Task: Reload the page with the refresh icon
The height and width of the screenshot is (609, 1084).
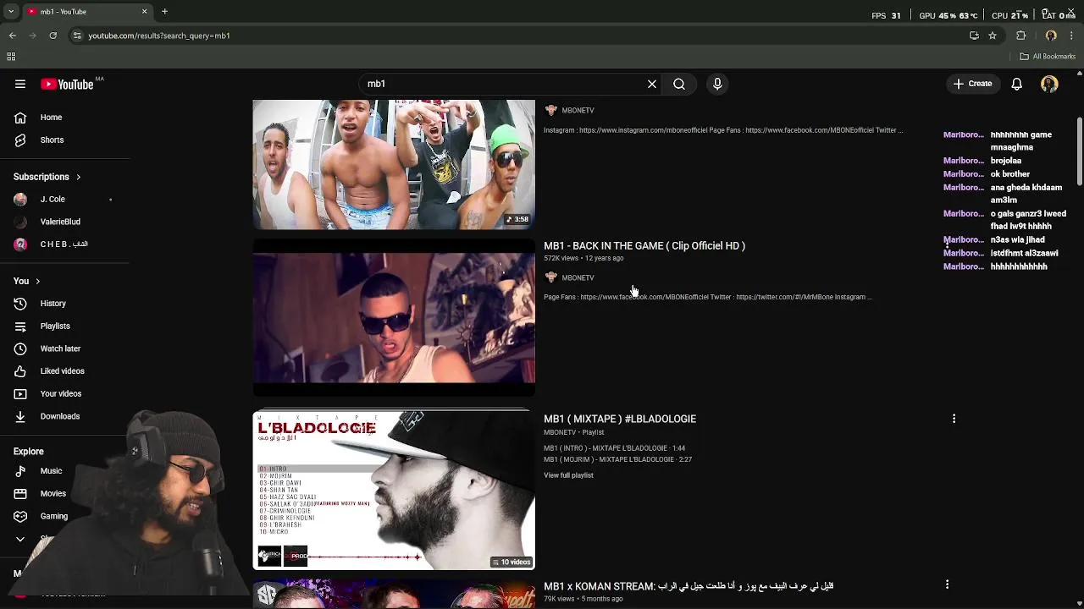Action: point(53,36)
